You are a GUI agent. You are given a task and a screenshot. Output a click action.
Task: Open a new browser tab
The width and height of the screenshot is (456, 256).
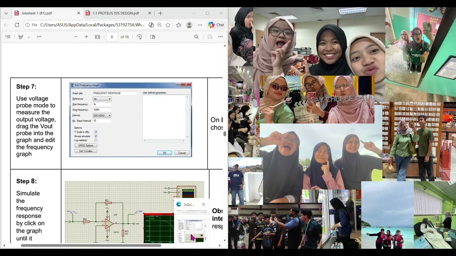[x=160, y=13]
